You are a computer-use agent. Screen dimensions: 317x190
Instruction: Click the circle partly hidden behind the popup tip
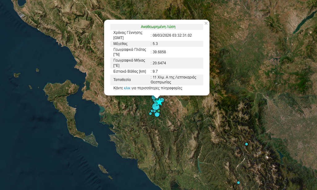pos(154,98)
